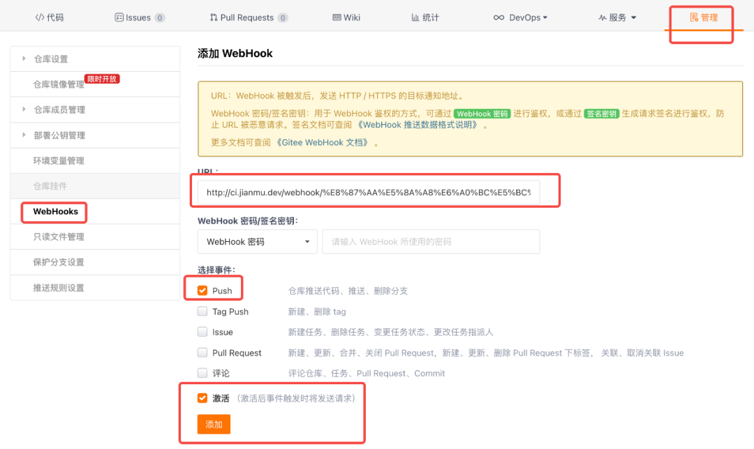Check the Issue event checkbox
This screenshot has height=449, width=754.
pyautogui.click(x=202, y=332)
